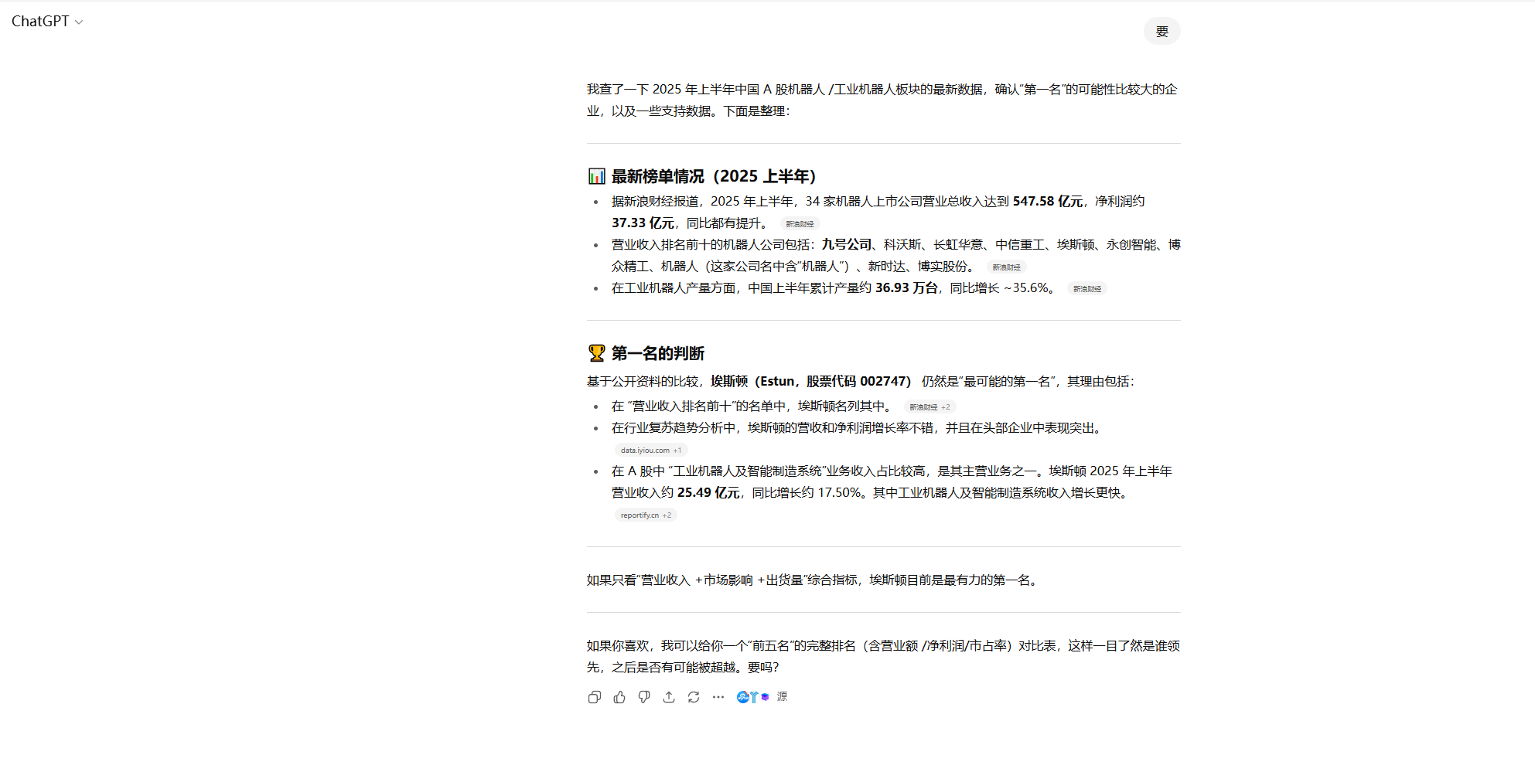Give the response a thumbs down
This screenshot has width=1535, height=772.
tap(644, 697)
